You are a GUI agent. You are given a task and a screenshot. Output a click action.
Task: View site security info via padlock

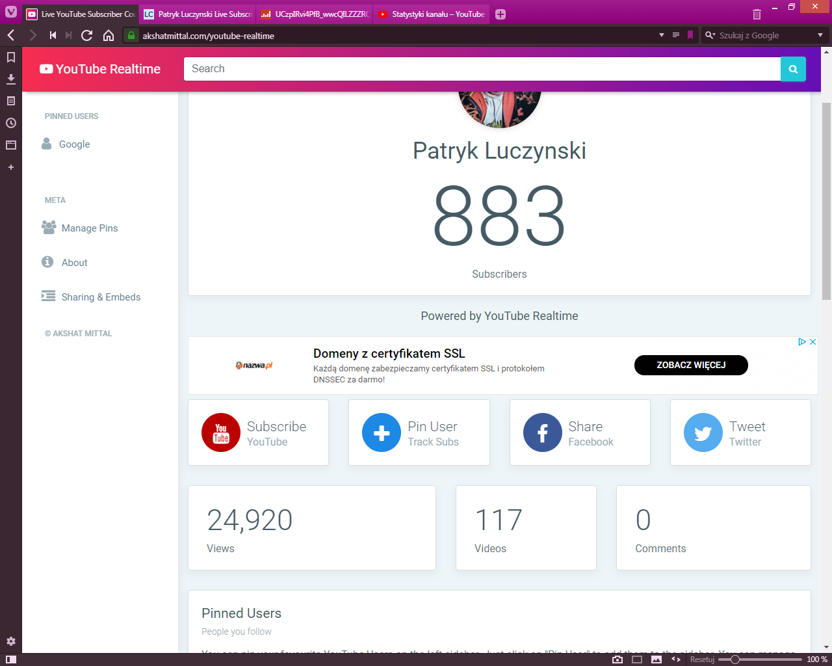click(x=131, y=35)
